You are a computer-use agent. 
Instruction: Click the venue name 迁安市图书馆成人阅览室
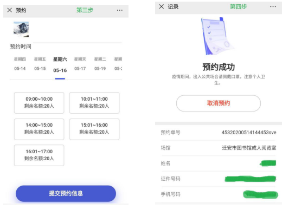pos(249,148)
